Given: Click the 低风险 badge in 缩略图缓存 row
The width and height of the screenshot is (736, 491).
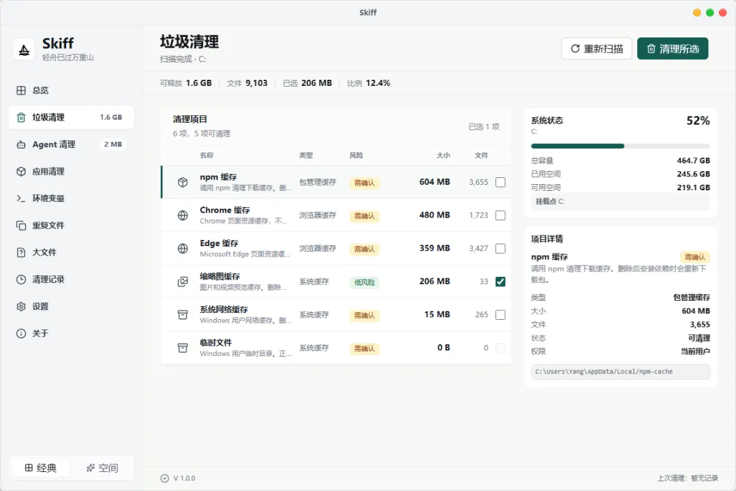Looking at the screenshot, I should tap(364, 282).
